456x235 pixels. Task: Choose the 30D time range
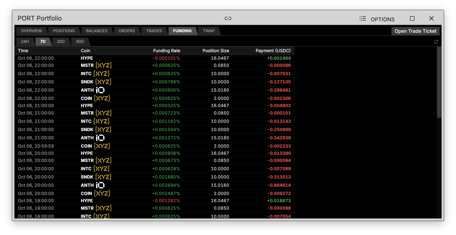coord(61,42)
